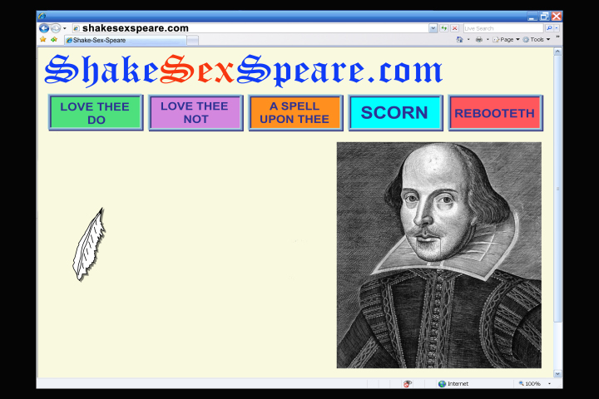Viewport: 599px width, 399px height.
Task: Click the Internet Explorer title bar icon
Action: (42, 16)
